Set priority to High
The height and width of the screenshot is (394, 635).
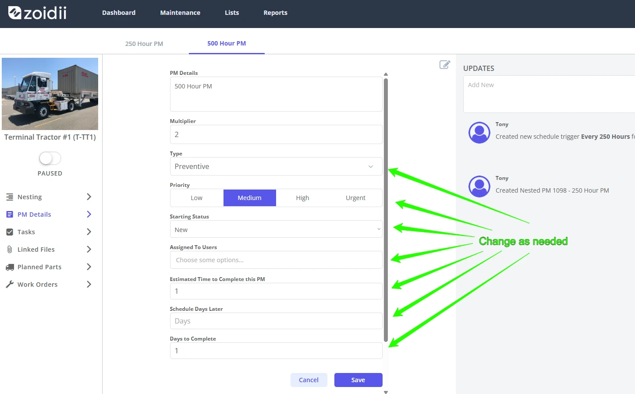(x=302, y=198)
